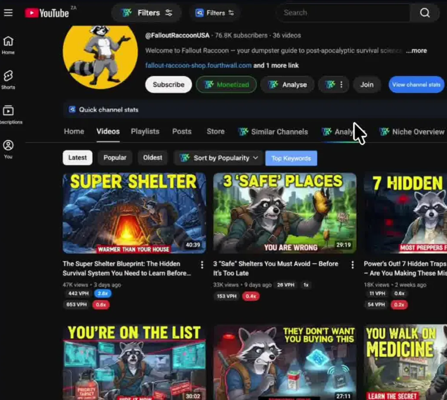Expand the Sort by Popularity dropdown
447x400 pixels.
220,158
